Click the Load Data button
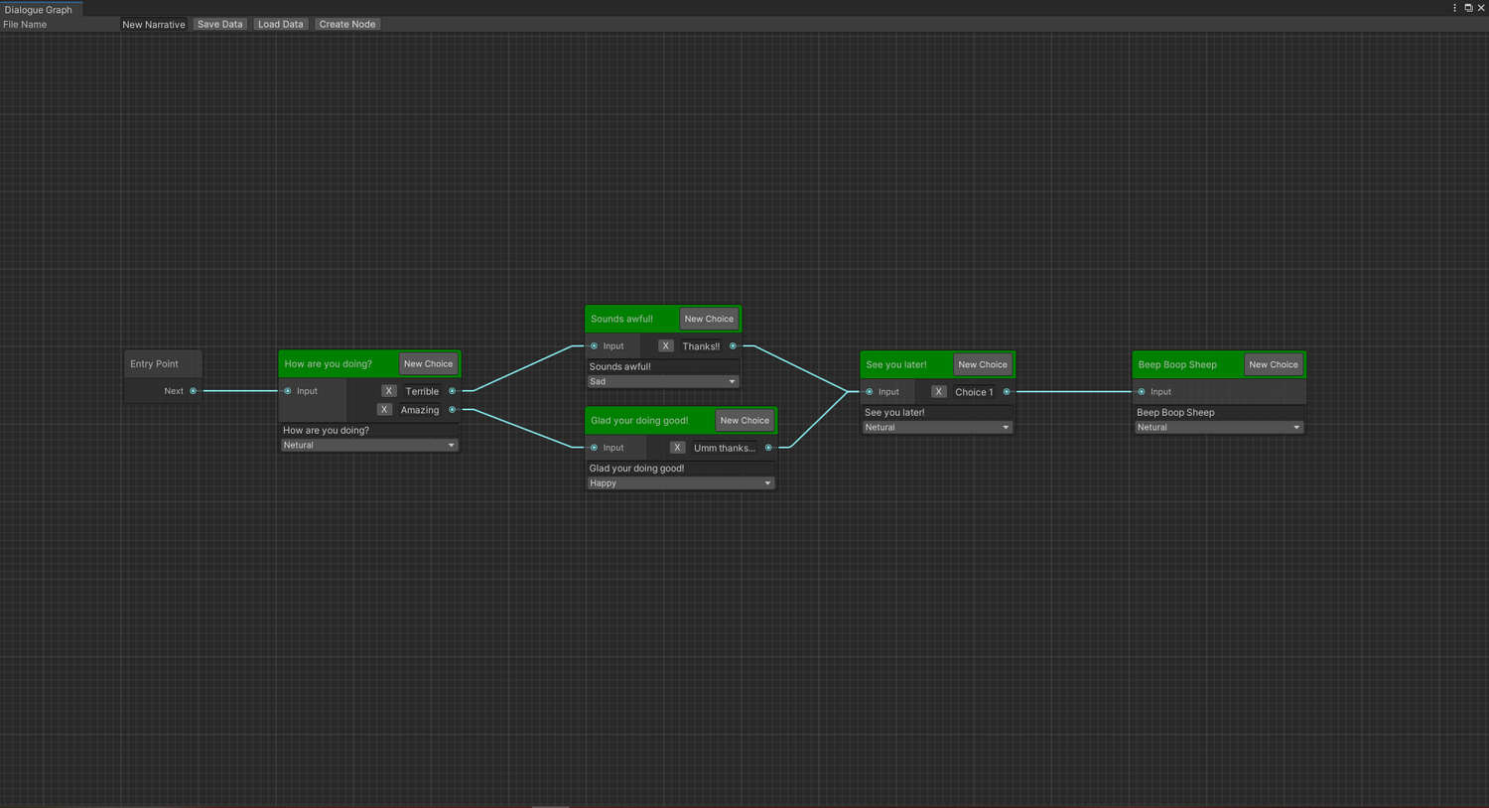 click(x=281, y=24)
